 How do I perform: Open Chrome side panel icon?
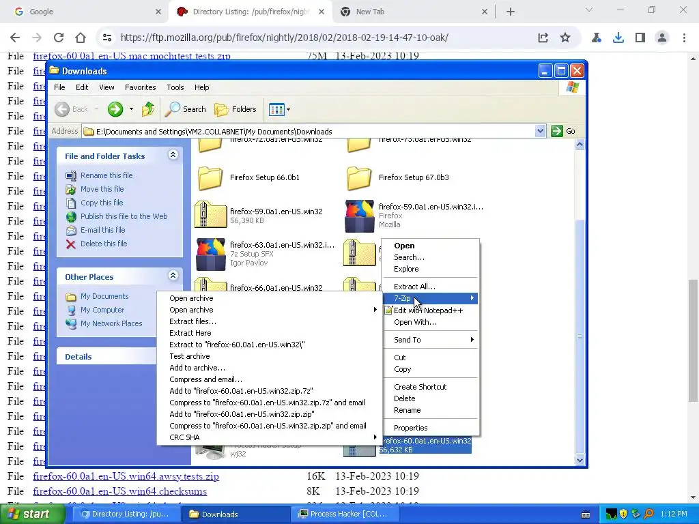tap(640, 38)
